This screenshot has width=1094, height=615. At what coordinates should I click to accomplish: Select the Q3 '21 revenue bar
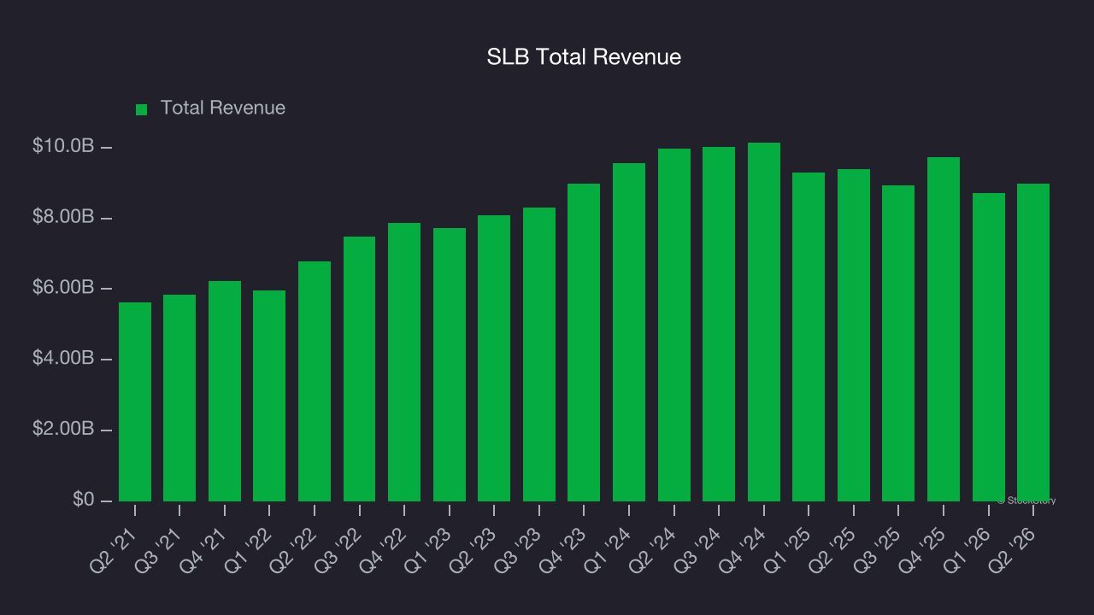coord(179,398)
